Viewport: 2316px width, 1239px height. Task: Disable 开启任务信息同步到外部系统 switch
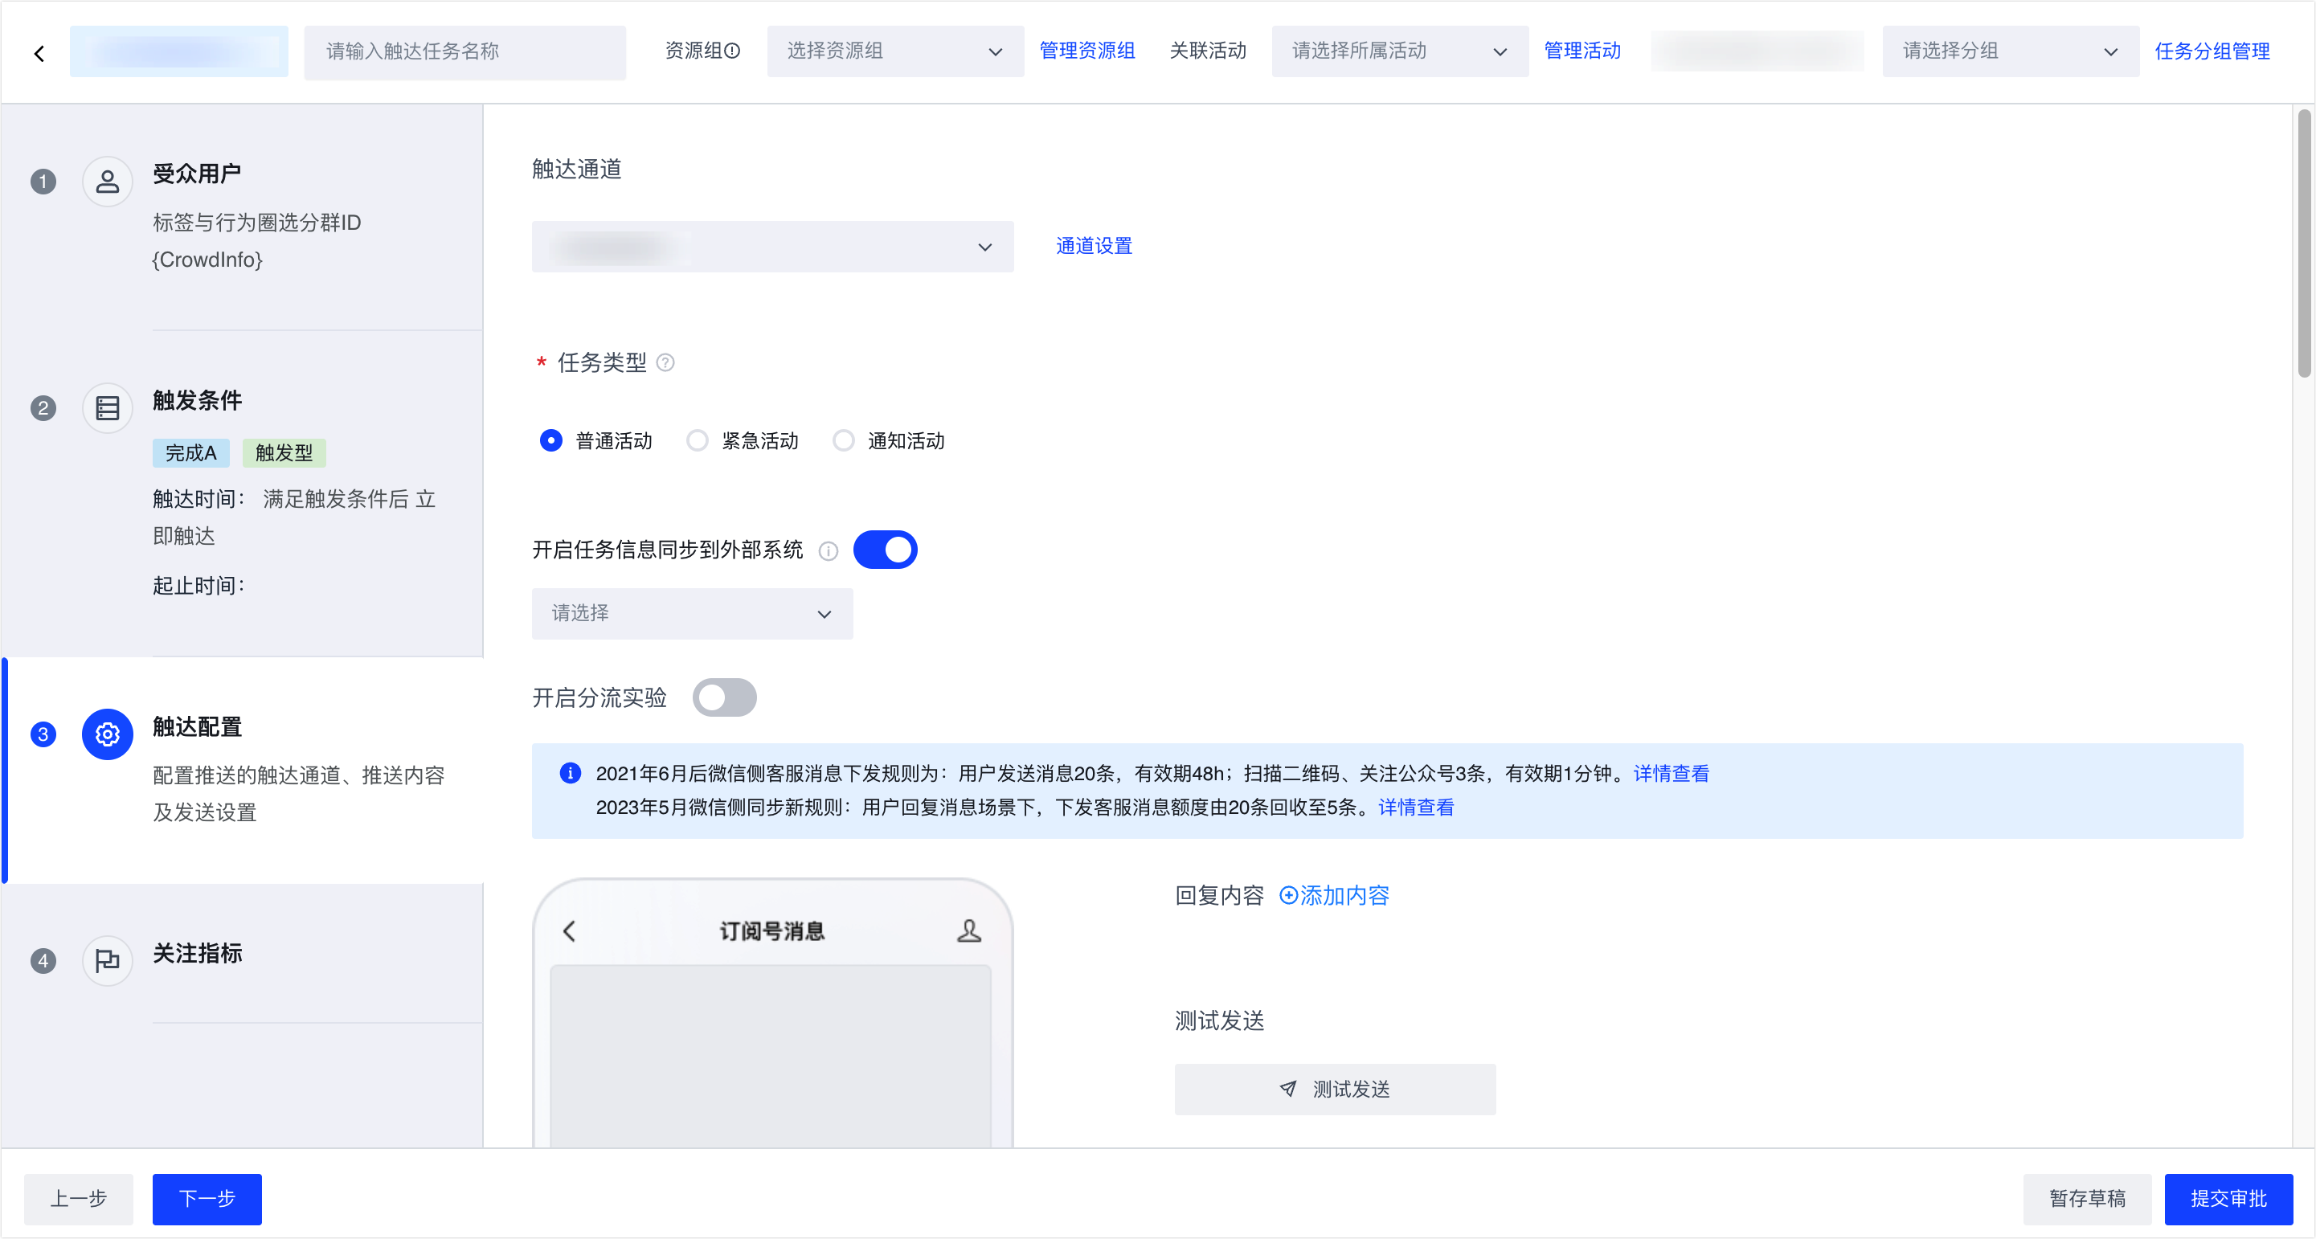(x=885, y=550)
